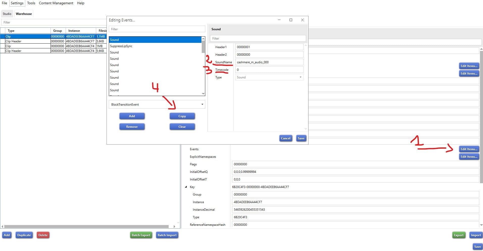Click the Import button

click(x=476, y=235)
